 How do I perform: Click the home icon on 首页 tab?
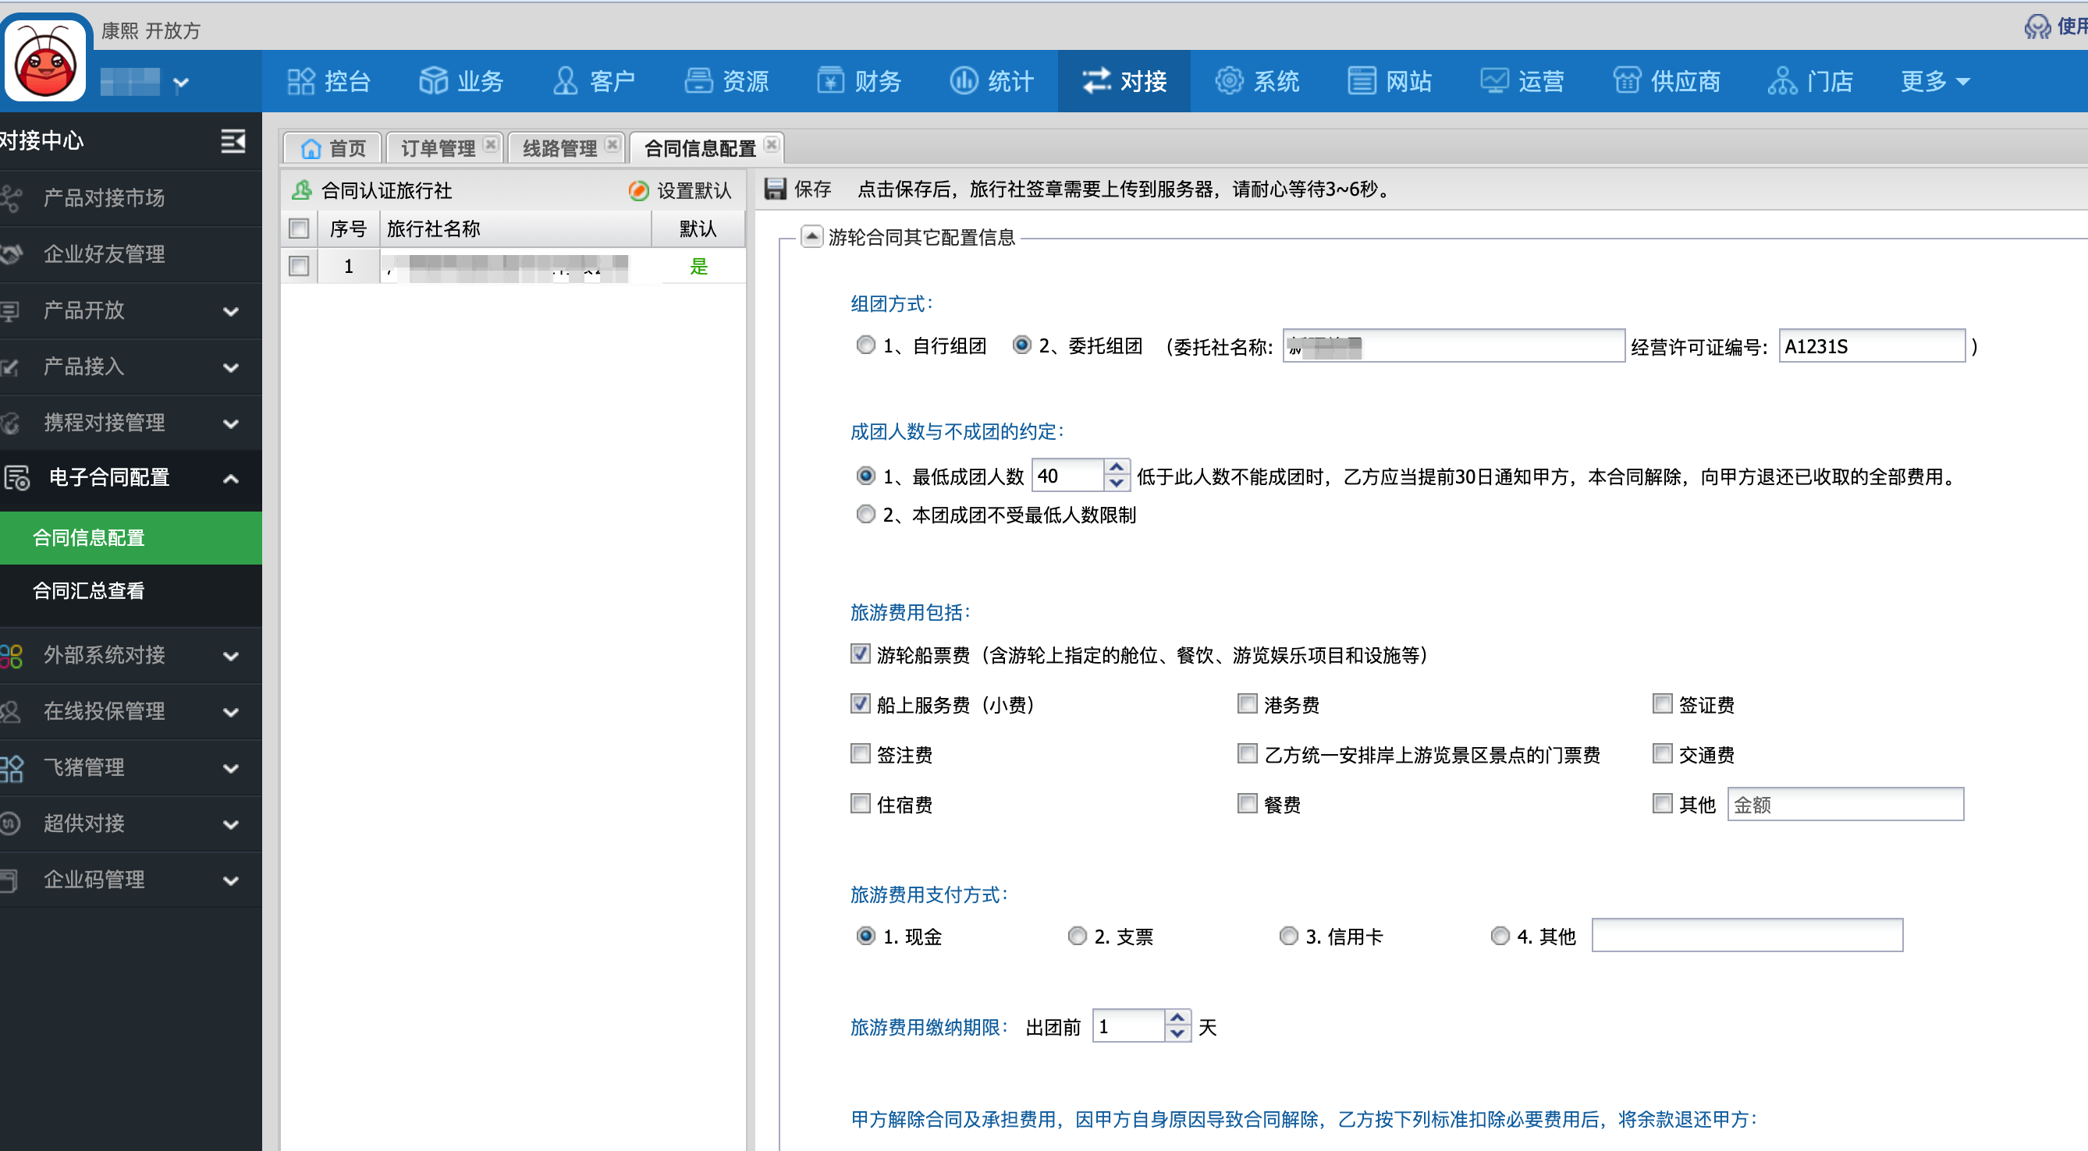point(311,148)
